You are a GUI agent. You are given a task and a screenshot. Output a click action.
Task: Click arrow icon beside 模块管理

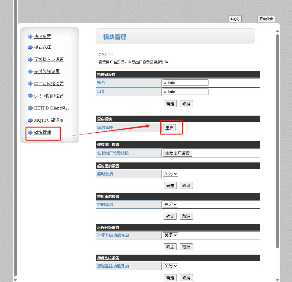click(30, 132)
